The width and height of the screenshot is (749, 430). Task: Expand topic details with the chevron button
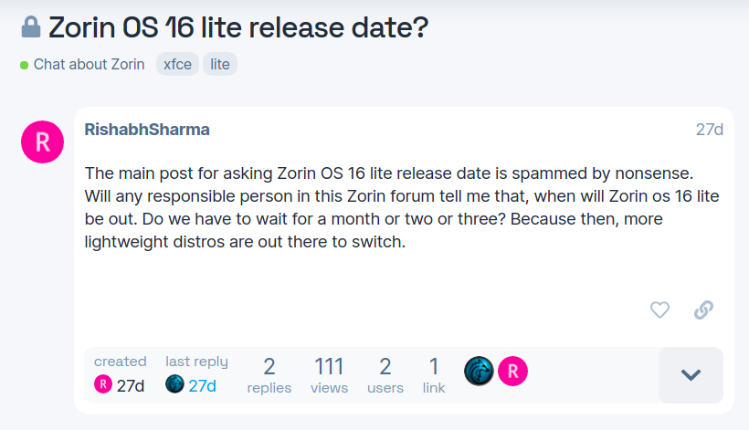[x=691, y=374]
